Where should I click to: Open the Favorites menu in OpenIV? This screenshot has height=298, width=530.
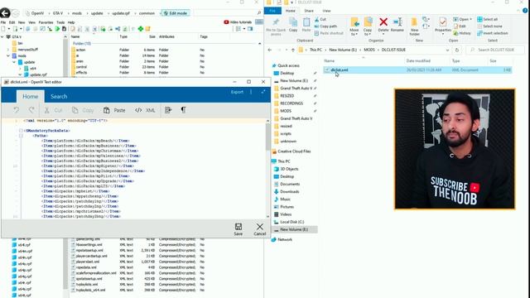coord(46,22)
